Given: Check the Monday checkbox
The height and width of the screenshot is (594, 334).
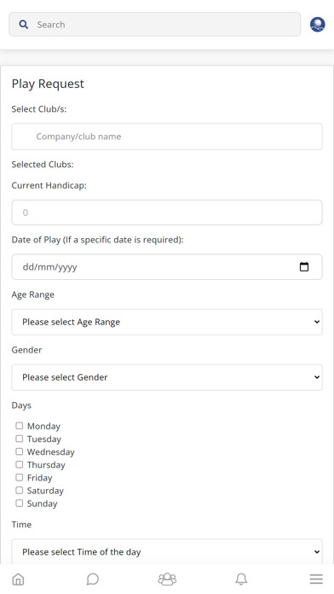Looking at the screenshot, I should tap(20, 426).
